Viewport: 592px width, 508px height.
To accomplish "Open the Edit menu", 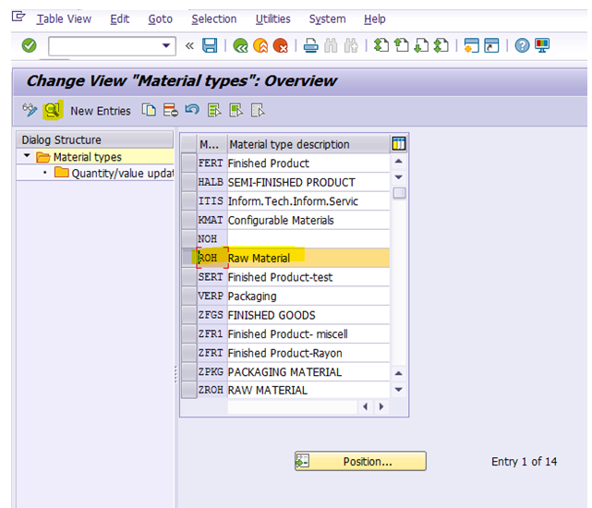I will click(x=120, y=18).
